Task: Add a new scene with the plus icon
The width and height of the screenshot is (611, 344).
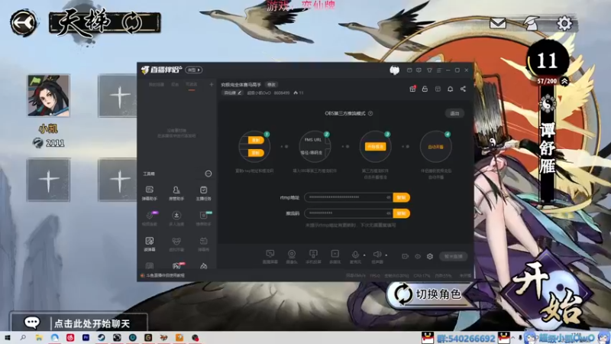Action: coord(212,85)
